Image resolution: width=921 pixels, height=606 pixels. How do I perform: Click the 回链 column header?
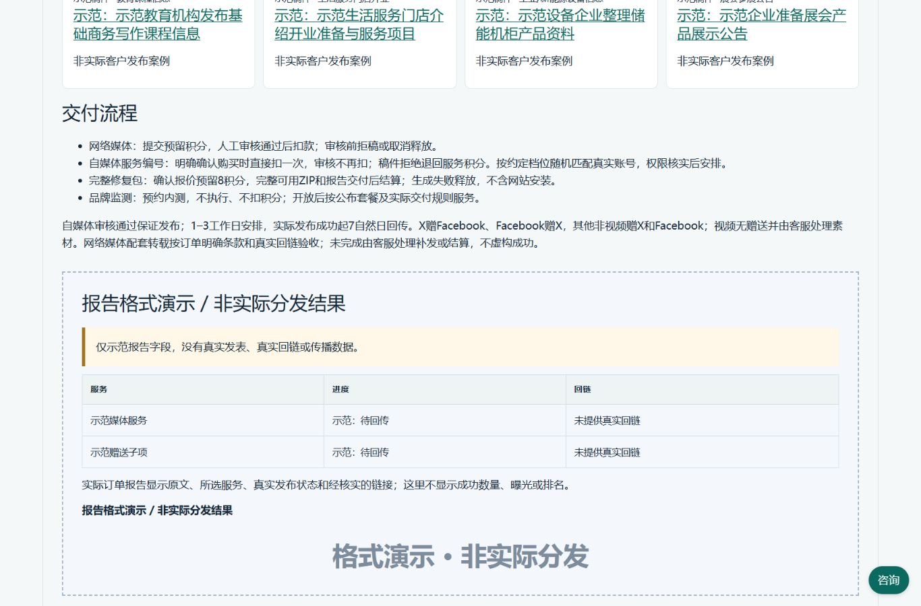[702, 389]
